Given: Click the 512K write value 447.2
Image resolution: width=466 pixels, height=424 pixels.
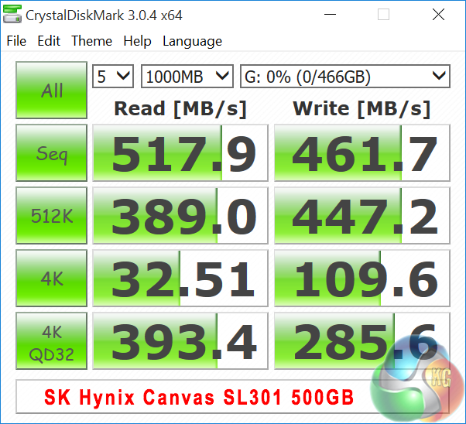Looking at the screenshot, I should [x=362, y=215].
